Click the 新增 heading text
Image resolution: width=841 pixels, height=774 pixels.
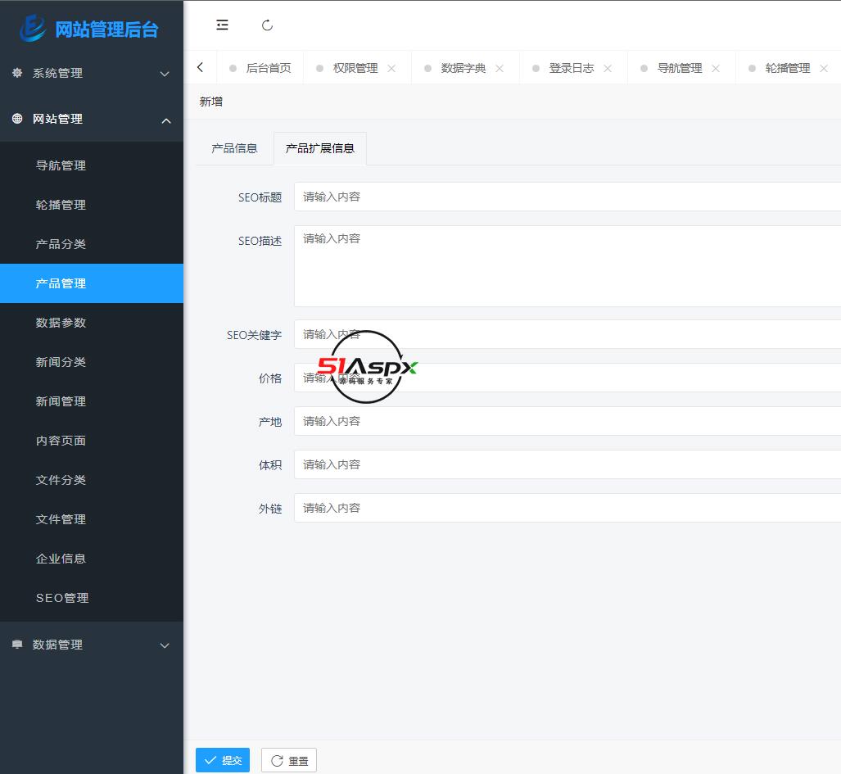[210, 102]
